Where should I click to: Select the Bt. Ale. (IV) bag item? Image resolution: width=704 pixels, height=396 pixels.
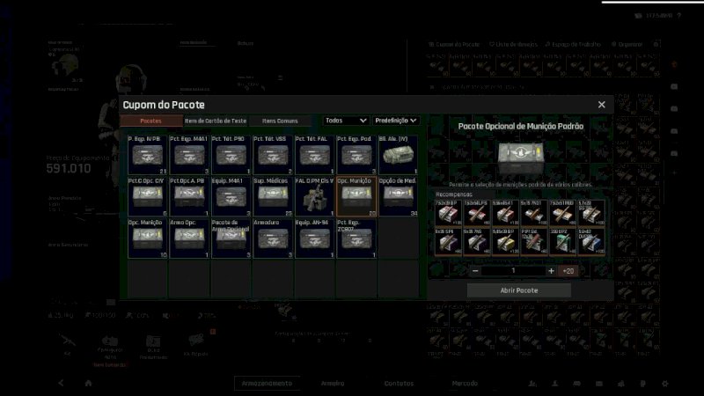[x=398, y=155]
